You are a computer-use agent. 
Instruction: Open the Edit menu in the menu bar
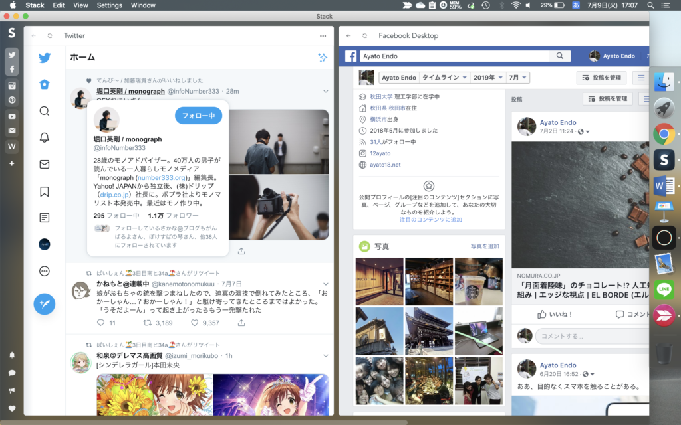pos(59,5)
